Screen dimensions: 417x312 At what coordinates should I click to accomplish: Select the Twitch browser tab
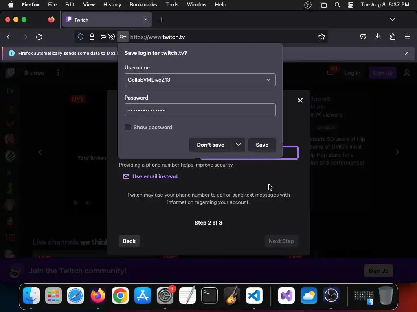coord(107,19)
